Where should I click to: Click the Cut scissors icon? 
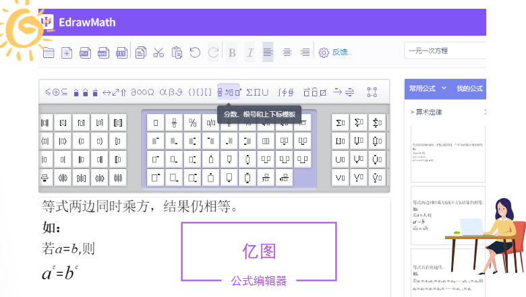[x=158, y=53]
